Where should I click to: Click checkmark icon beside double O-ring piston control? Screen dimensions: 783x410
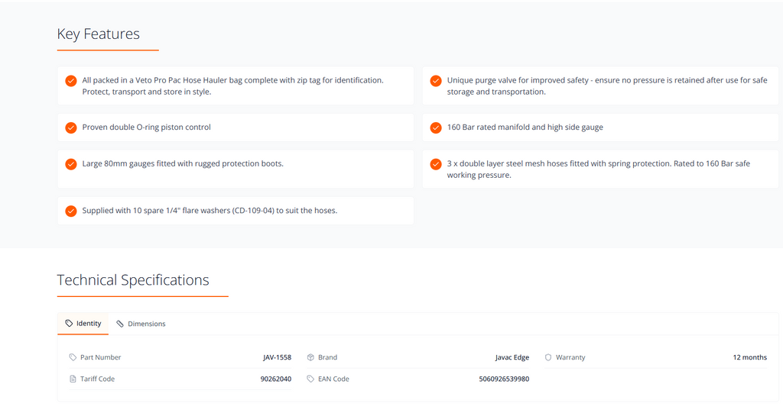pos(71,128)
